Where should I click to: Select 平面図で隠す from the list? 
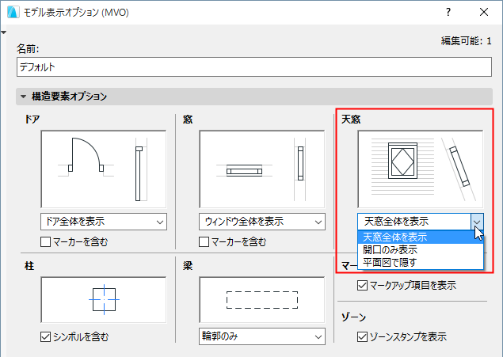click(x=421, y=263)
